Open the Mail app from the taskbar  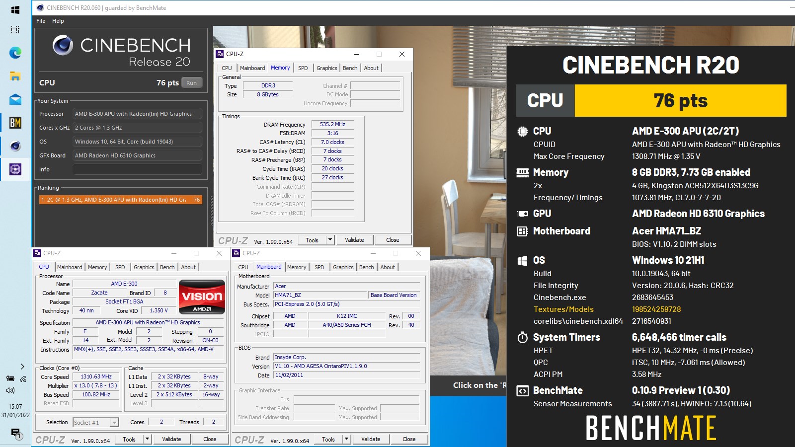click(15, 99)
